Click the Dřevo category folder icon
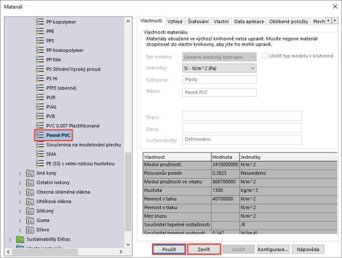The width and height of the screenshot is (342, 258). [30, 230]
